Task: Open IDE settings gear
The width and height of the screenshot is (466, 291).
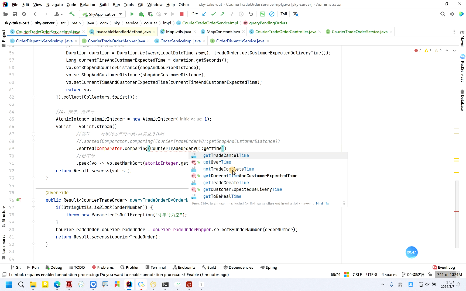Action: click(452, 14)
